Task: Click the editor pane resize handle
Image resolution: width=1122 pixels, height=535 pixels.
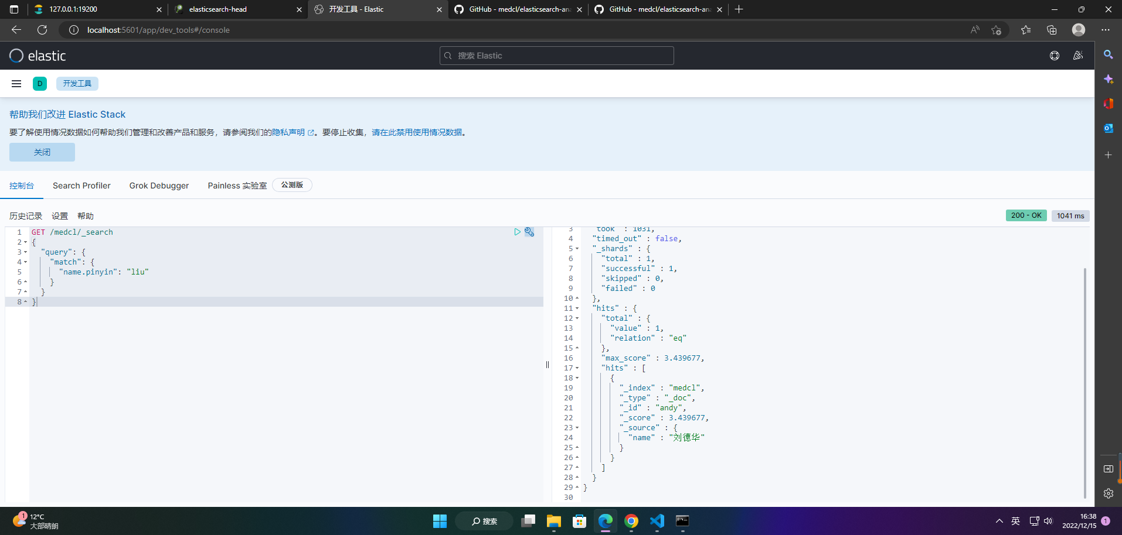Action: (548, 365)
